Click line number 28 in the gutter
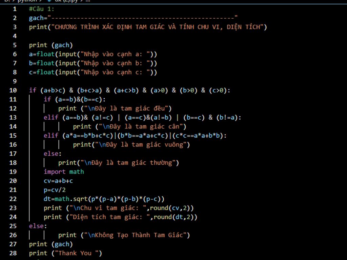The image size is (347, 260). coord(13,253)
